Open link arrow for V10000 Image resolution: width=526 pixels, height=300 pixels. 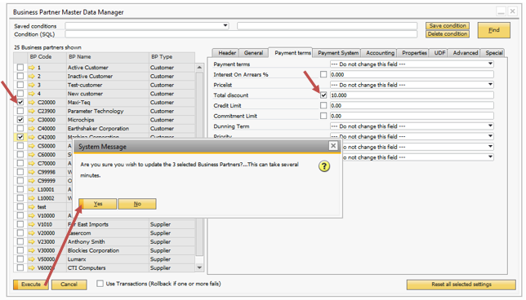32,215
